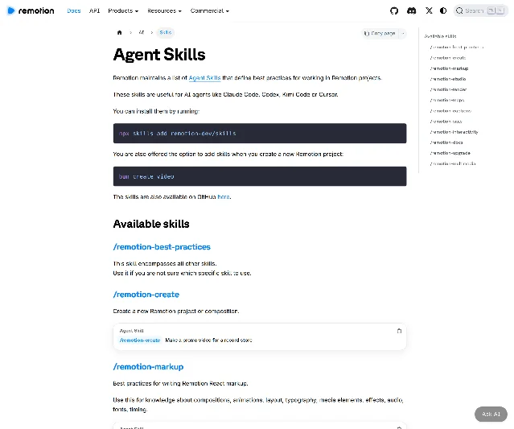Jump to /remotion-create in sidebar TOC
The height and width of the screenshot is (429, 514).
coord(448,58)
